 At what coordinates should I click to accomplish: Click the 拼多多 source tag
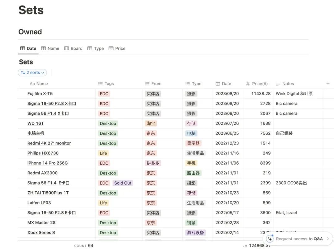pos(153,163)
